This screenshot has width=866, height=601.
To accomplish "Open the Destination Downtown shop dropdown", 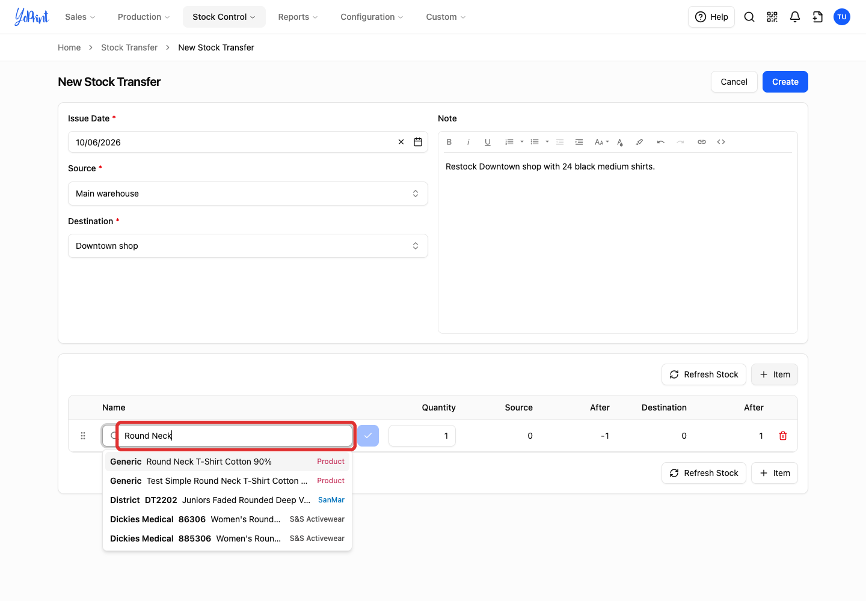I will (248, 246).
